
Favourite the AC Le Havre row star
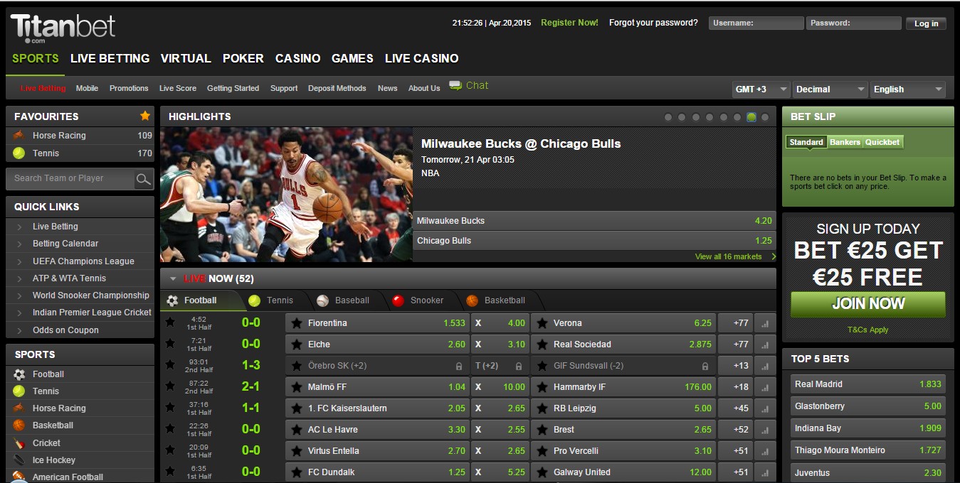coord(170,429)
